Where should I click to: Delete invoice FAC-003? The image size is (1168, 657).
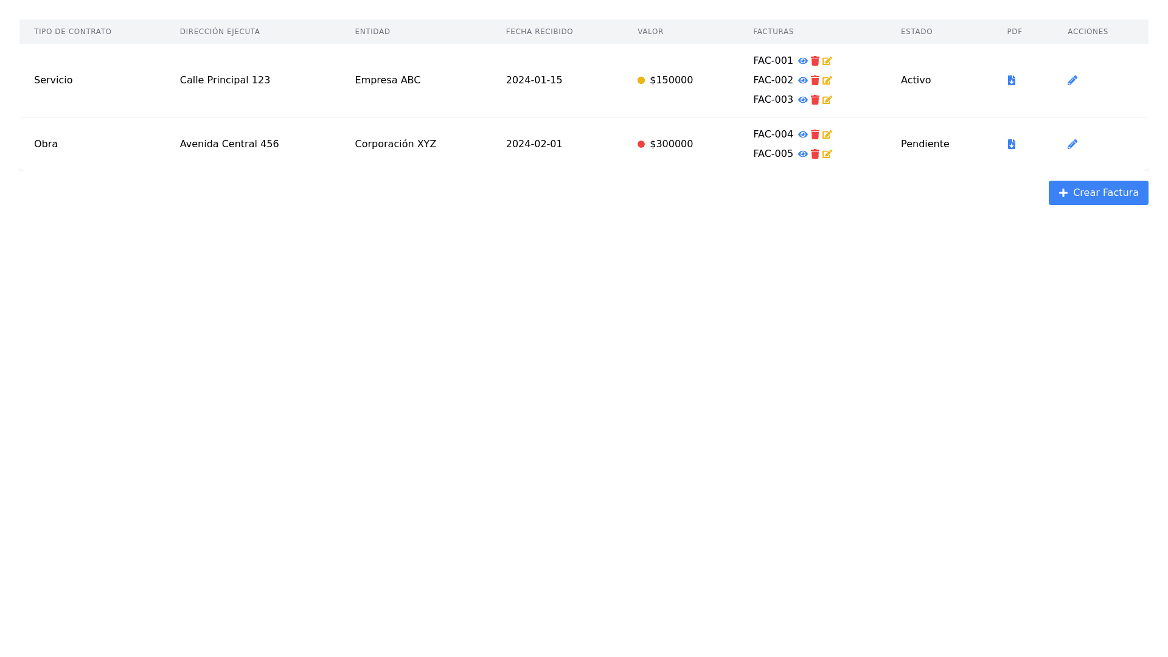pyautogui.click(x=815, y=100)
